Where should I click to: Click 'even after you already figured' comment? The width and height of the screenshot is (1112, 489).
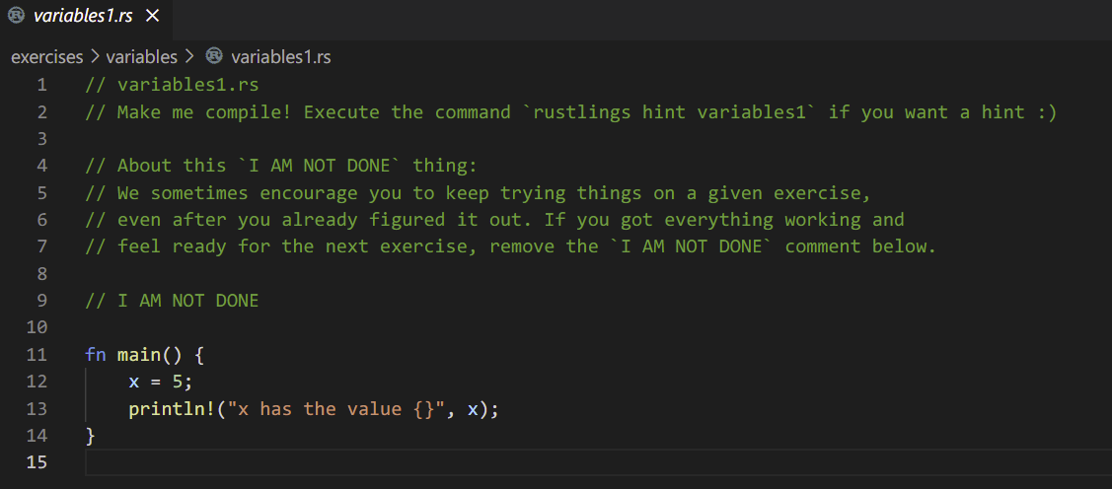[494, 220]
